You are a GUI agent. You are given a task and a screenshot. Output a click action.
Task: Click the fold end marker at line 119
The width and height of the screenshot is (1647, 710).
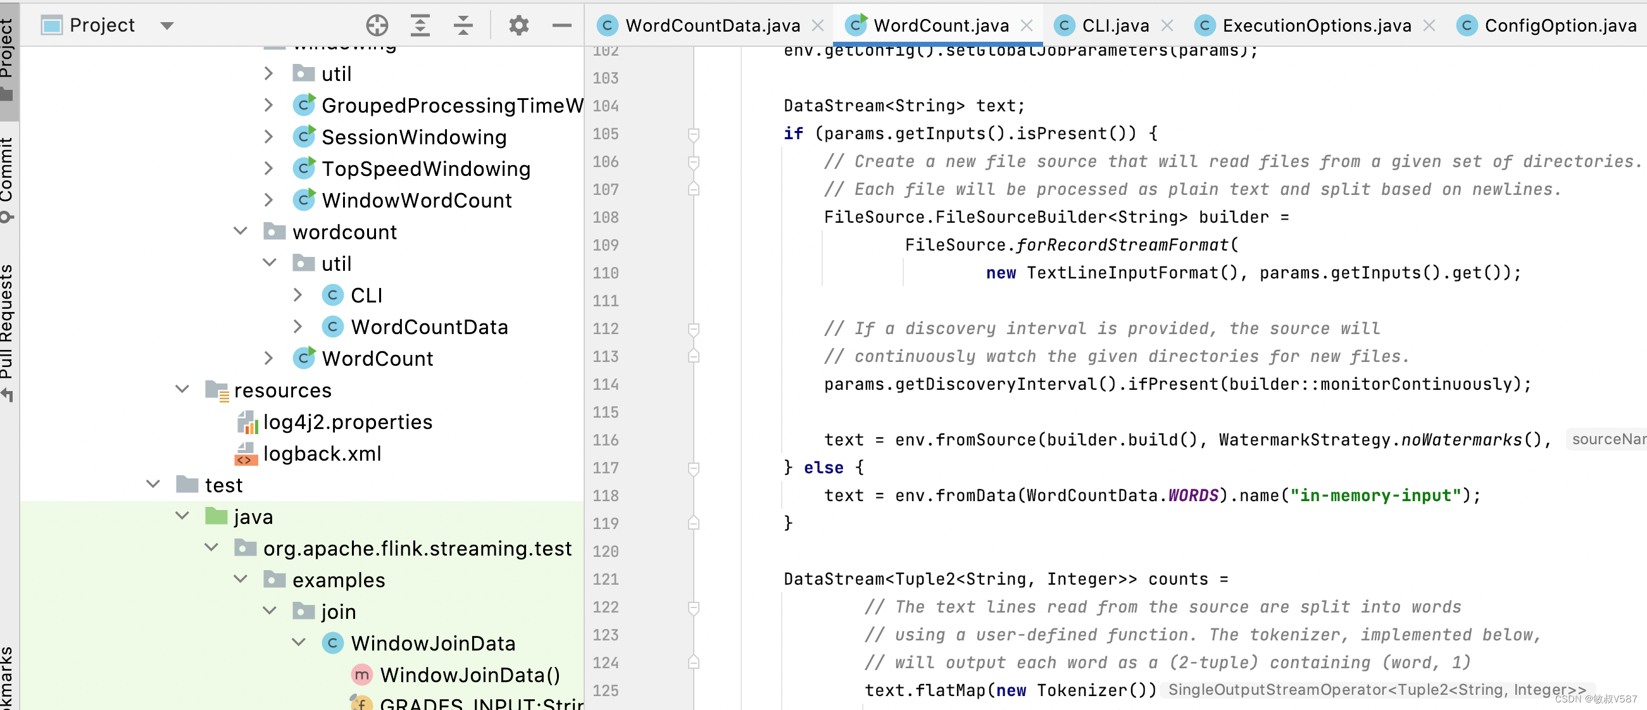coord(693,523)
